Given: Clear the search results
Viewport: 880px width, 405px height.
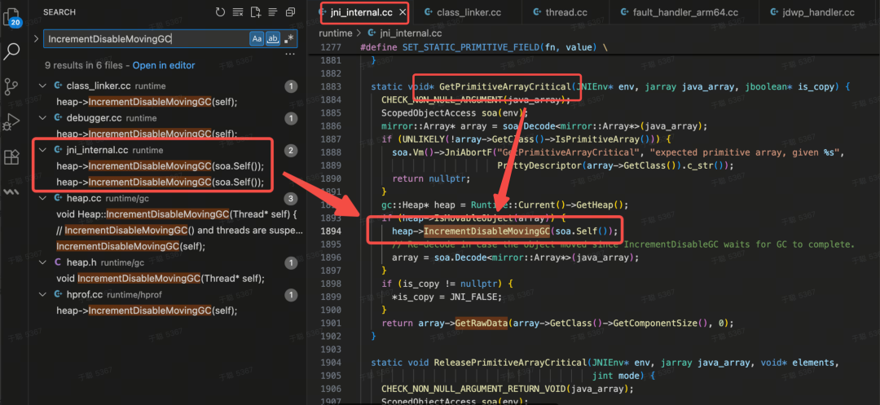Looking at the screenshot, I should [x=238, y=12].
